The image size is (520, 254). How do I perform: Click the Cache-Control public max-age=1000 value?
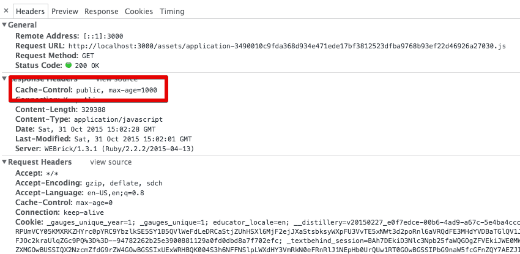pyautogui.click(x=116, y=90)
